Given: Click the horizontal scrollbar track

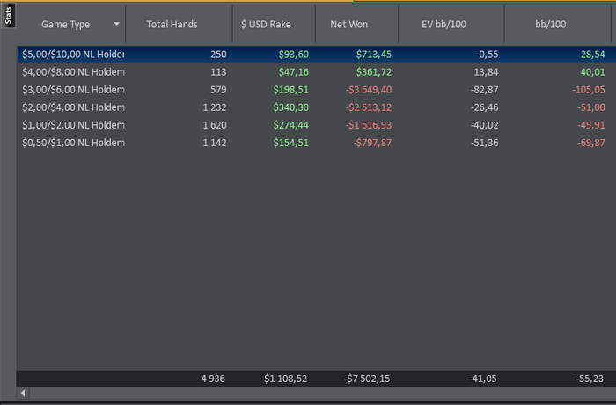Looking at the screenshot, I should (317, 393).
